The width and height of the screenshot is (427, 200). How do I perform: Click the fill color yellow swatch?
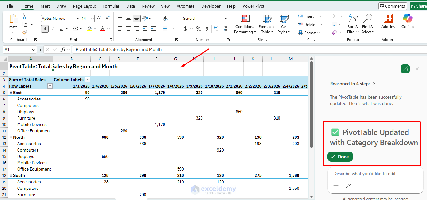89,29
